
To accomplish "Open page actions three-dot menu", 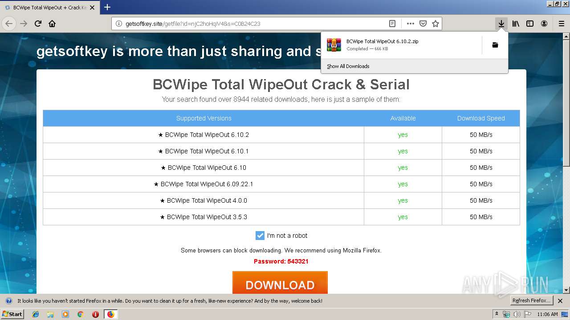I will point(410,24).
